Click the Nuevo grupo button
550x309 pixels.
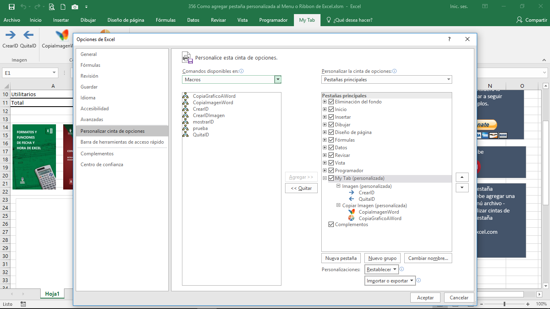383,258
